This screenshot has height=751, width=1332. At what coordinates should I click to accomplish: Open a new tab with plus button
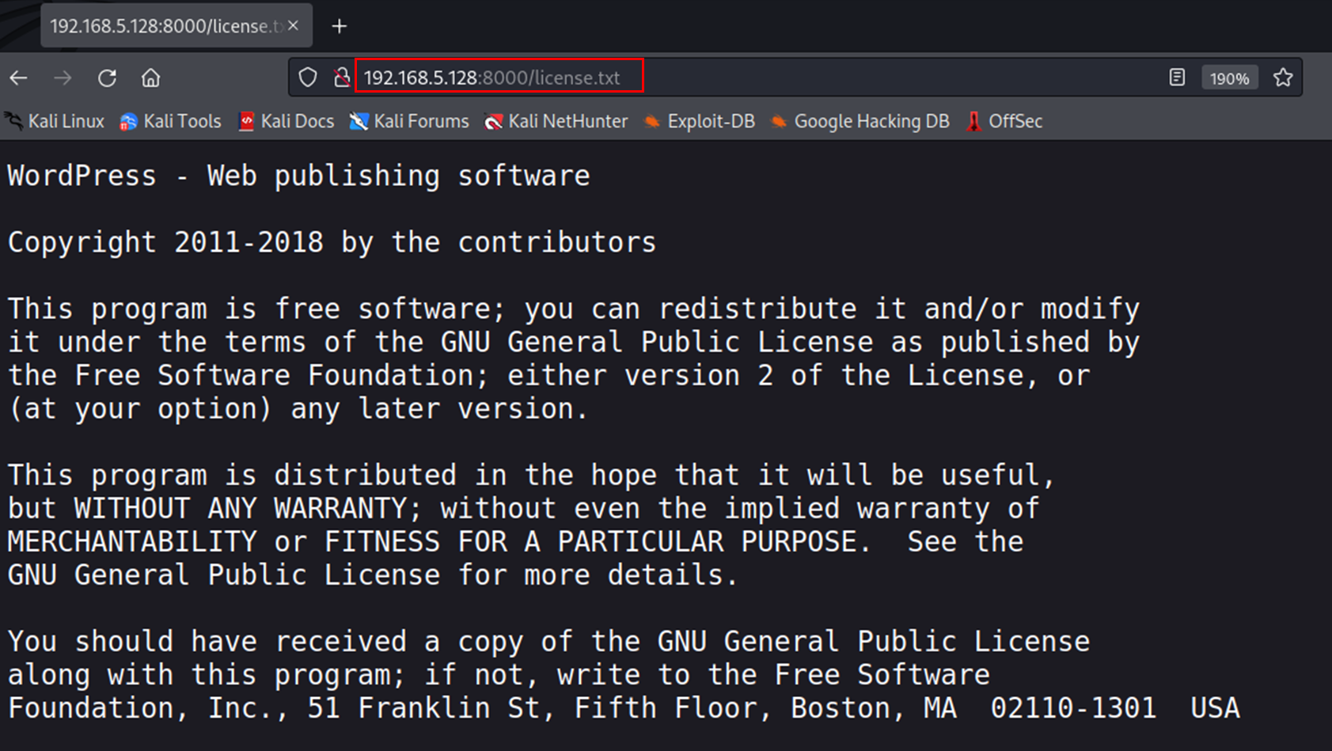340,26
